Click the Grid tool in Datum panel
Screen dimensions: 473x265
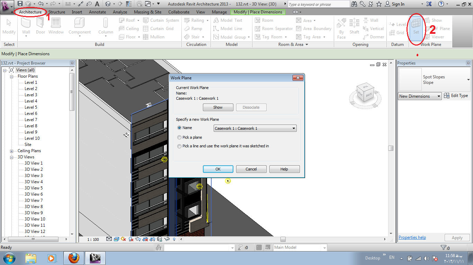coord(396,33)
